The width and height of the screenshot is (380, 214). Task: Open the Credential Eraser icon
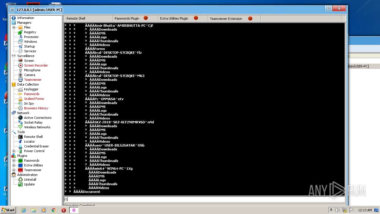coord(20,146)
